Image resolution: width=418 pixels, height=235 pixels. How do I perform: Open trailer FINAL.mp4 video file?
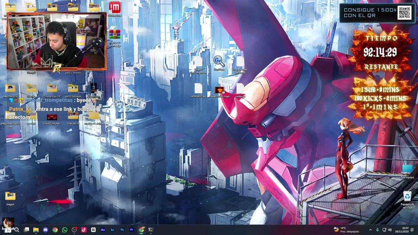tap(219, 91)
